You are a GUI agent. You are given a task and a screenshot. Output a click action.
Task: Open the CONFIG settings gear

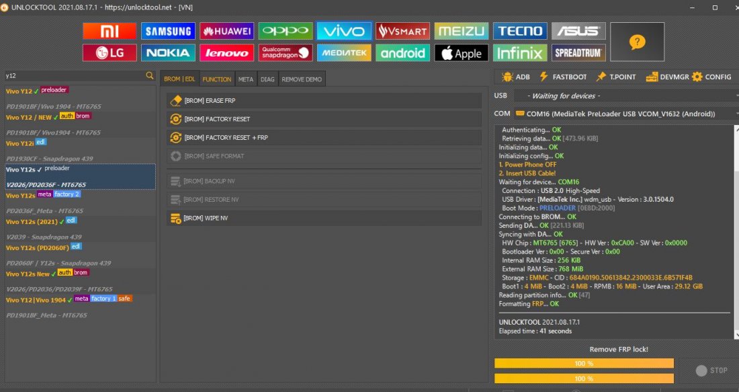(712, 77)
